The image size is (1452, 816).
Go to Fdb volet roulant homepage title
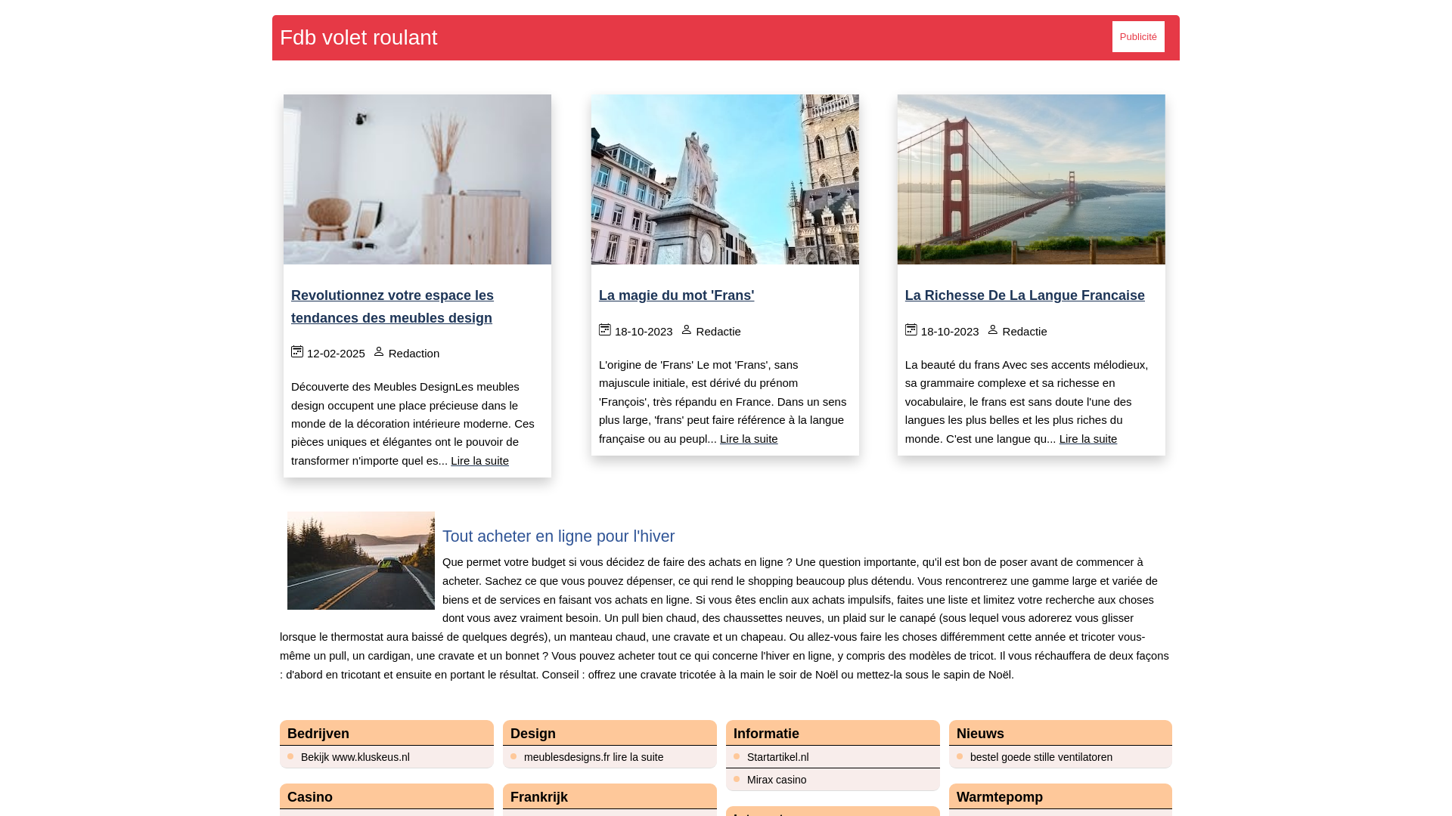[x=358, y=38]
